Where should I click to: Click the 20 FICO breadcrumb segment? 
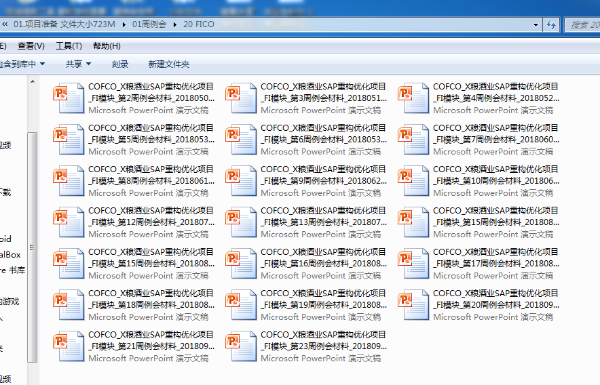pos(199,24)
